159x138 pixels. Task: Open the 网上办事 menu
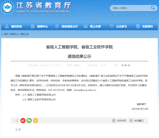93,27
